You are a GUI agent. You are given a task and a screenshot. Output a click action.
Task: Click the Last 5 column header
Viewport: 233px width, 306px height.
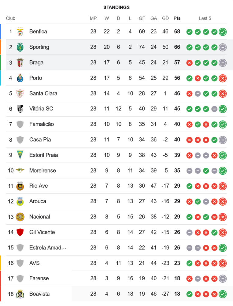click(x=205, y=18)
